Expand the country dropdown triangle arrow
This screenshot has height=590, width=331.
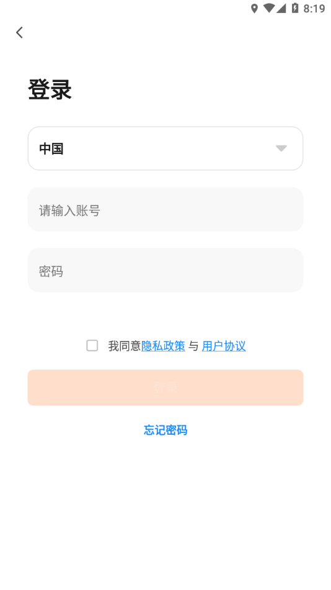point(281,148)
